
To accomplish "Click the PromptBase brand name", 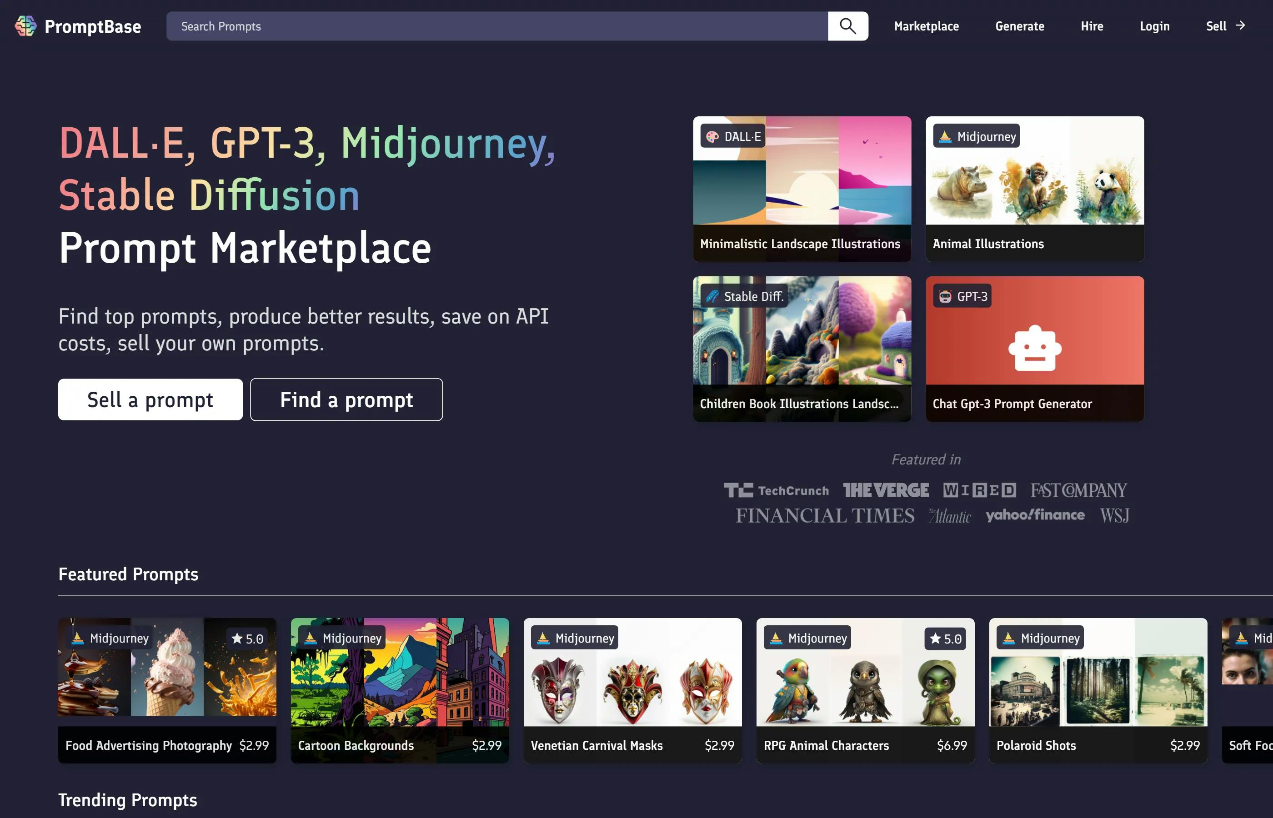I will pos(93,26).
